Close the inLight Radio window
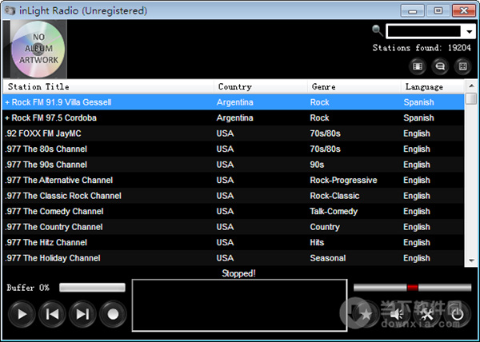The image size is (480, 342). [464, 10]
